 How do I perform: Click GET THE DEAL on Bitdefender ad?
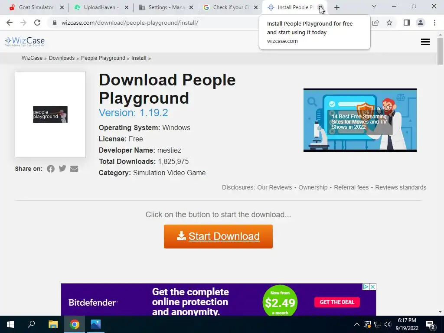pyautogui.click(x=337, y=302)
